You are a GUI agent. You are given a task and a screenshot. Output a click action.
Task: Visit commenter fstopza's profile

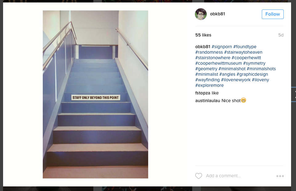coord(203,93)
